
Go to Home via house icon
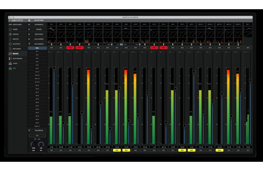click(10, 29)
